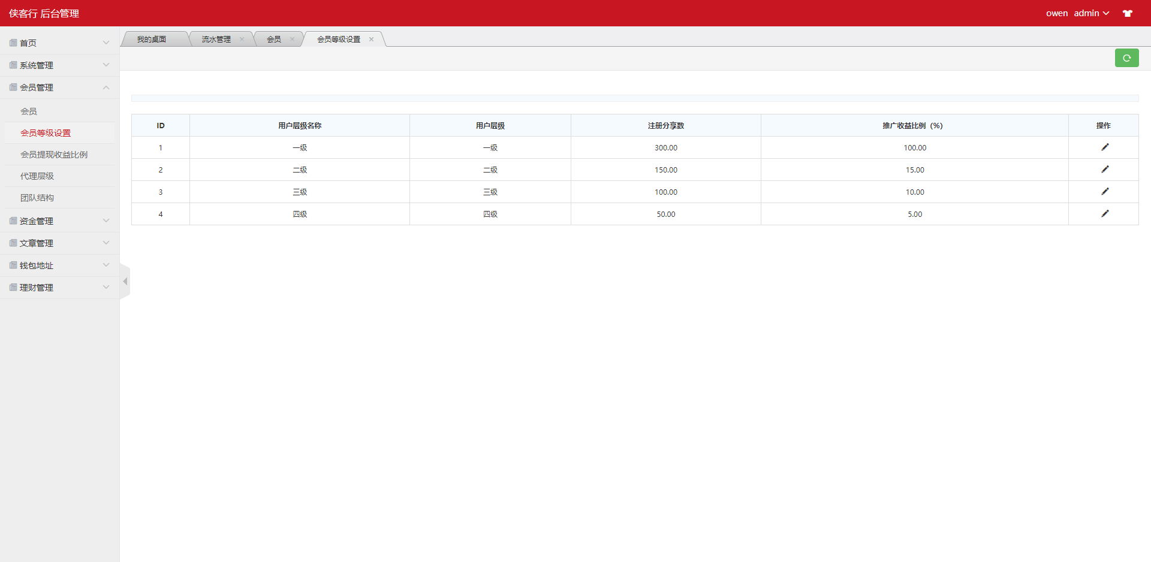Edit the 三级 level row
Viewport: 1151px width, 562px height.
1105,192
